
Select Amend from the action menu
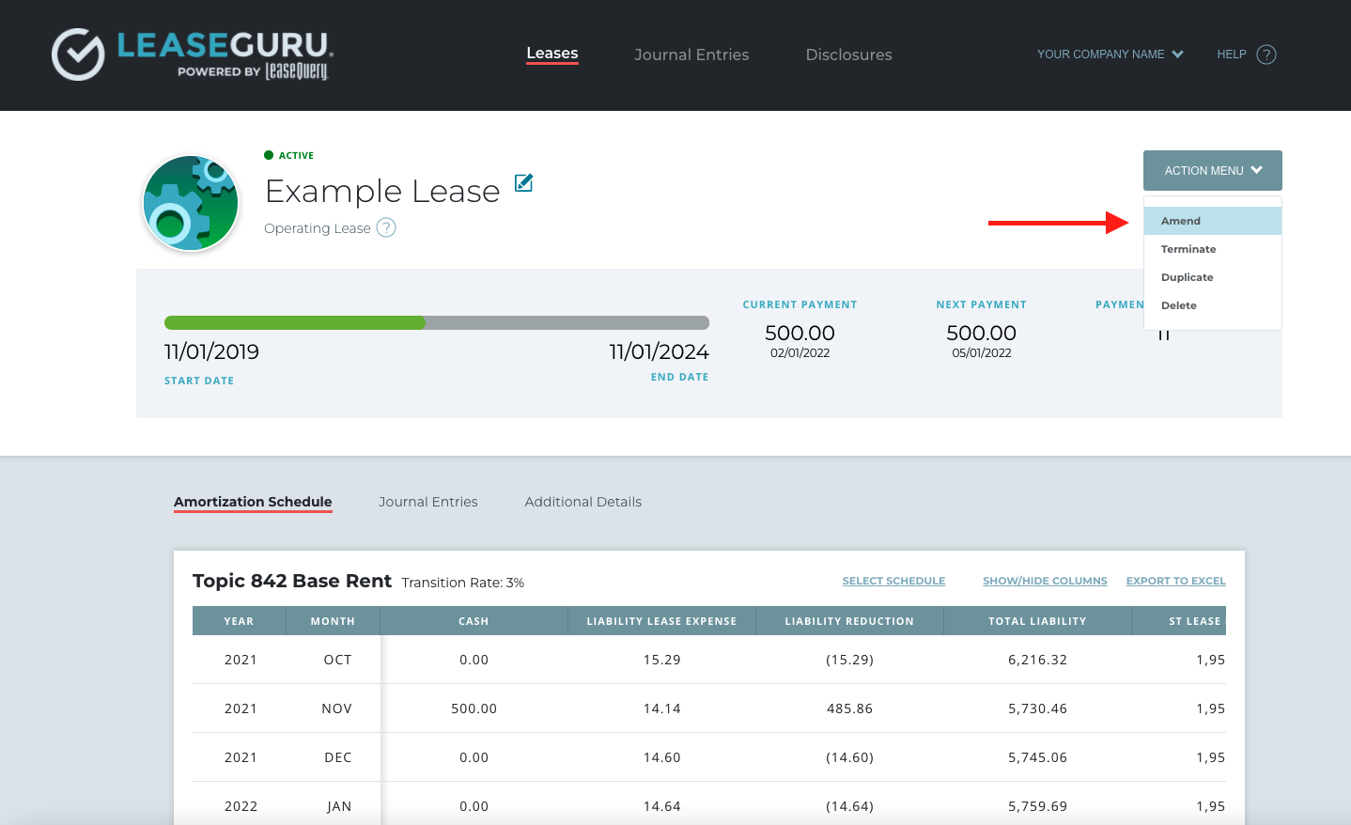coord(1181,221)
